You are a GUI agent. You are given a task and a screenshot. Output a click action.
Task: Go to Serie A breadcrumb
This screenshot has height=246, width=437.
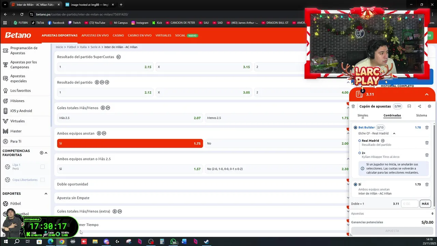point(95,47)
